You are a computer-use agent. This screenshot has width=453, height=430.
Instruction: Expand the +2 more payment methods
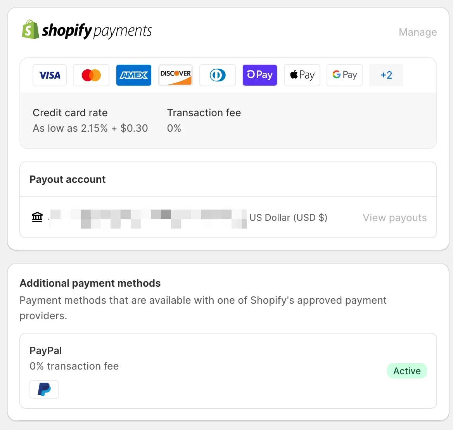point(386,75)
